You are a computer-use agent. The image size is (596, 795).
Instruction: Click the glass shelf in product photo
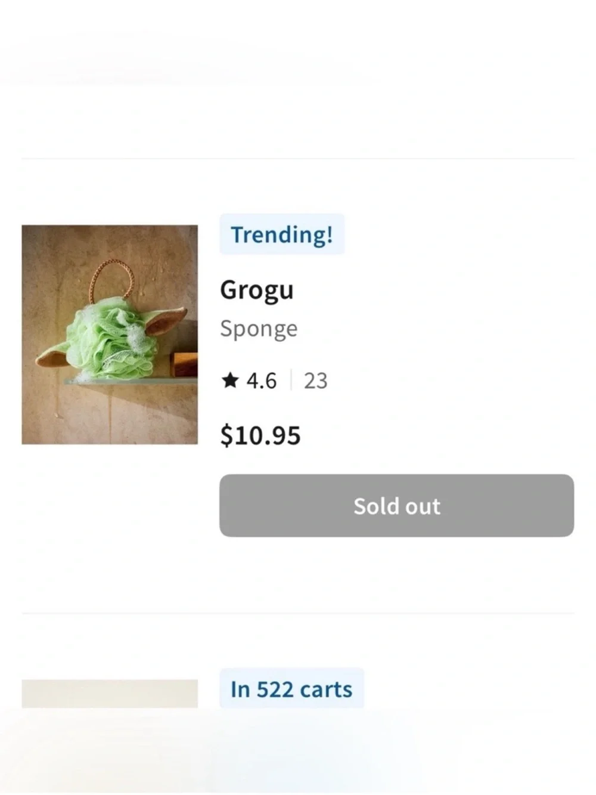click(131, 381)
